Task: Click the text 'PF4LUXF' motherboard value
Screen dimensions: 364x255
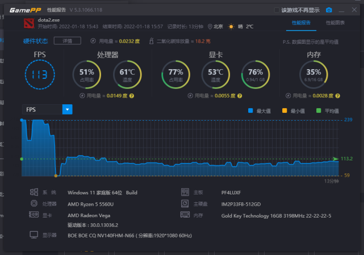Action: 231,193
